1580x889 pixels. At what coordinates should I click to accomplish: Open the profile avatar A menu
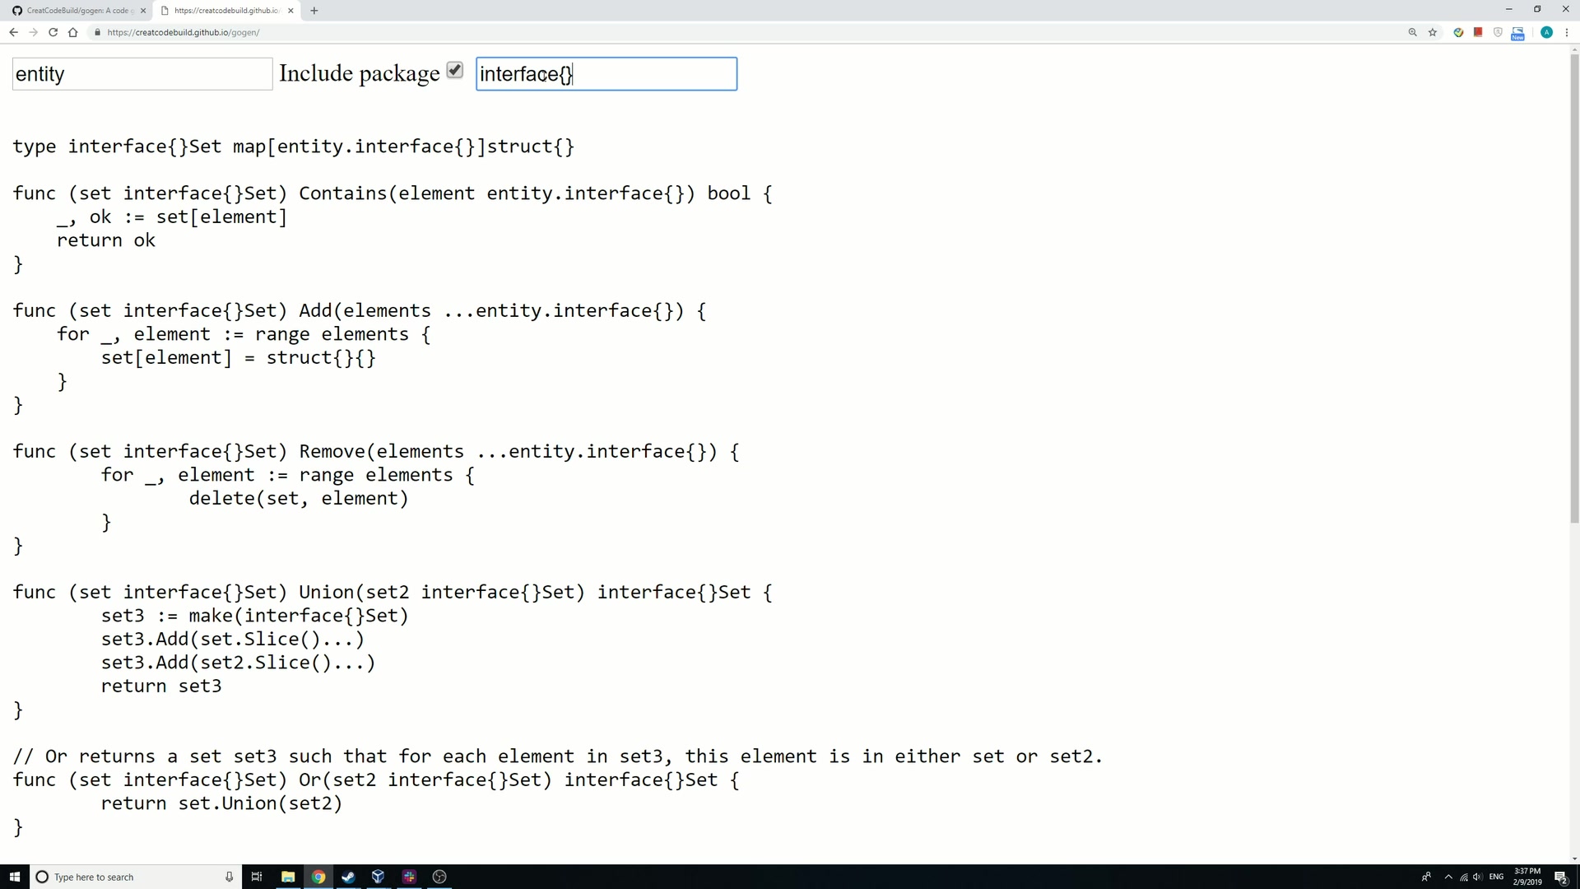click(1547, 32)
